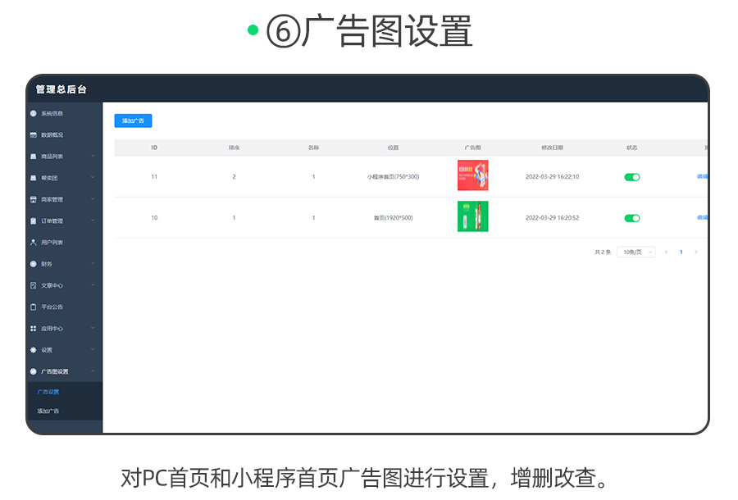Click the 数据概况 sidebar icon
The width and height of the screenshot is (738, 500).
click(x=34, y=134)
